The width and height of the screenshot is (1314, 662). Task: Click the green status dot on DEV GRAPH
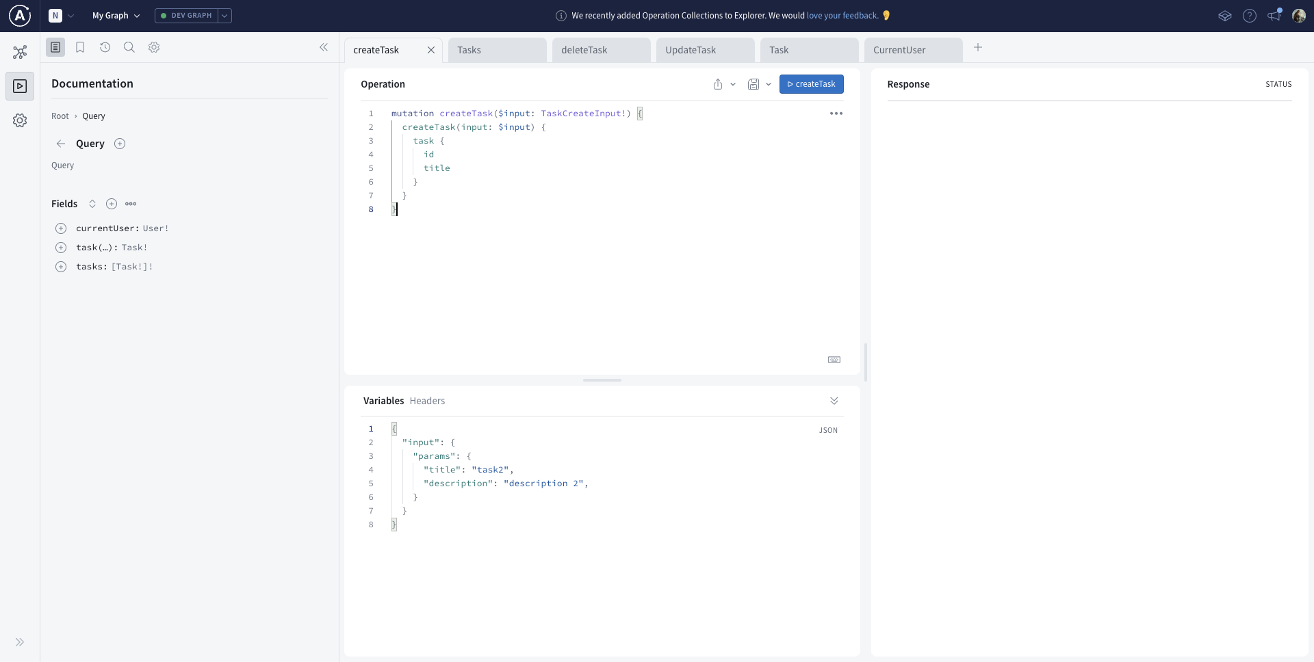(164, 15)
